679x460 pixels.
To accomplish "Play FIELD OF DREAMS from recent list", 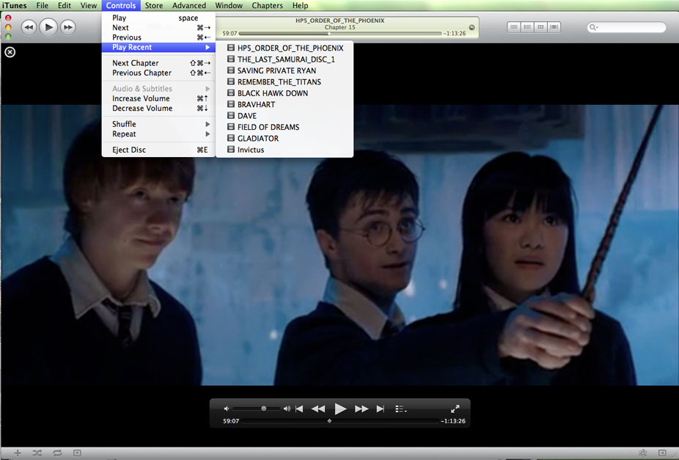I will click(285, 127).
